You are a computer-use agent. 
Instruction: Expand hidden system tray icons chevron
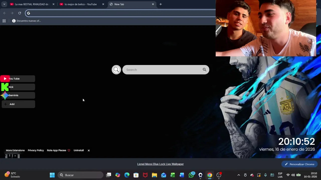pyautogui.click(x=239, y=175)
